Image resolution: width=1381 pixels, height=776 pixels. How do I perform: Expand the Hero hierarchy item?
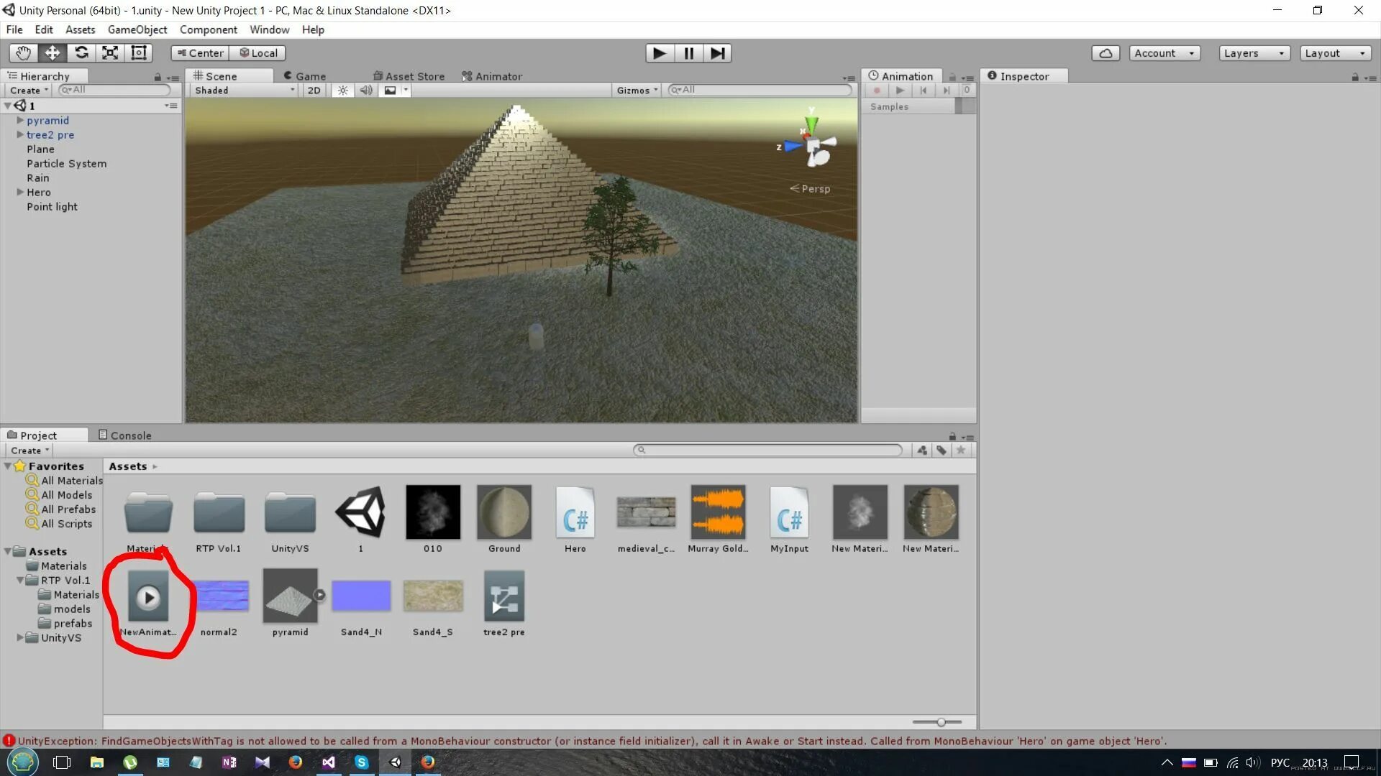coord(20,193)
